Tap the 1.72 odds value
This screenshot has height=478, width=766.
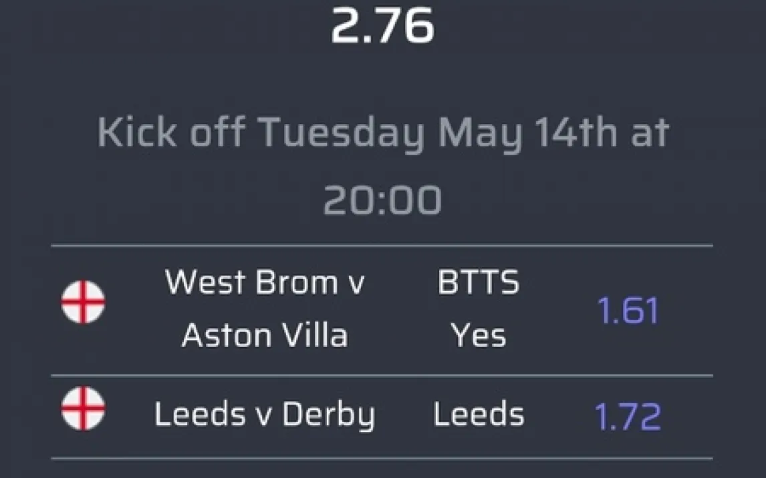[627, 416]
